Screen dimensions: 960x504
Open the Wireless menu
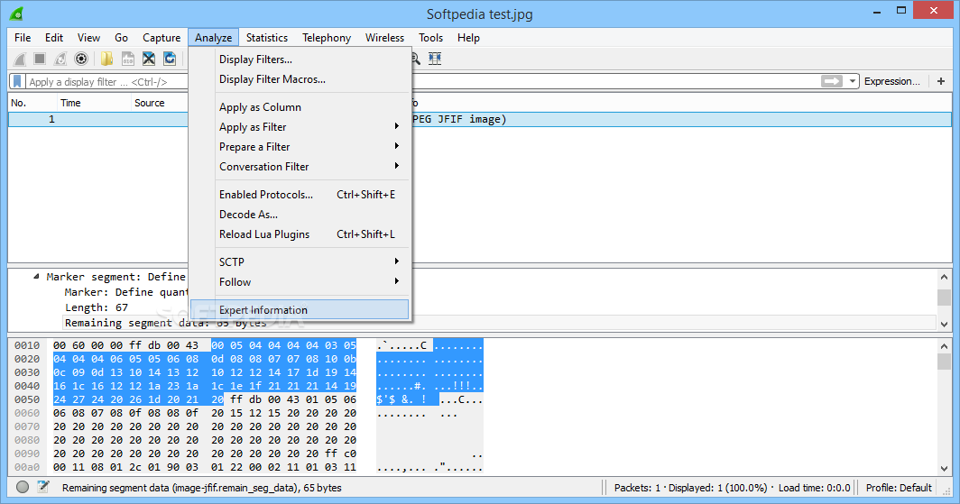click(384, 38)
